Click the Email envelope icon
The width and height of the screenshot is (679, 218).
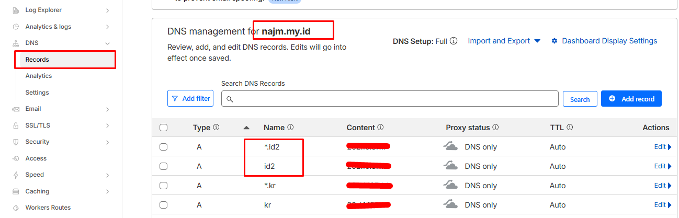pyautogui.click(x=16, y=109)
